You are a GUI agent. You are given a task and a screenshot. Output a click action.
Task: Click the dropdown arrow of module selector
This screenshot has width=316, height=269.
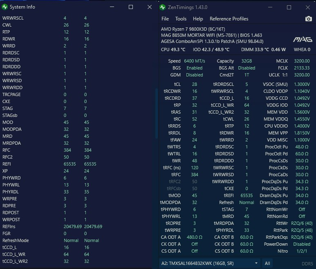256,263
